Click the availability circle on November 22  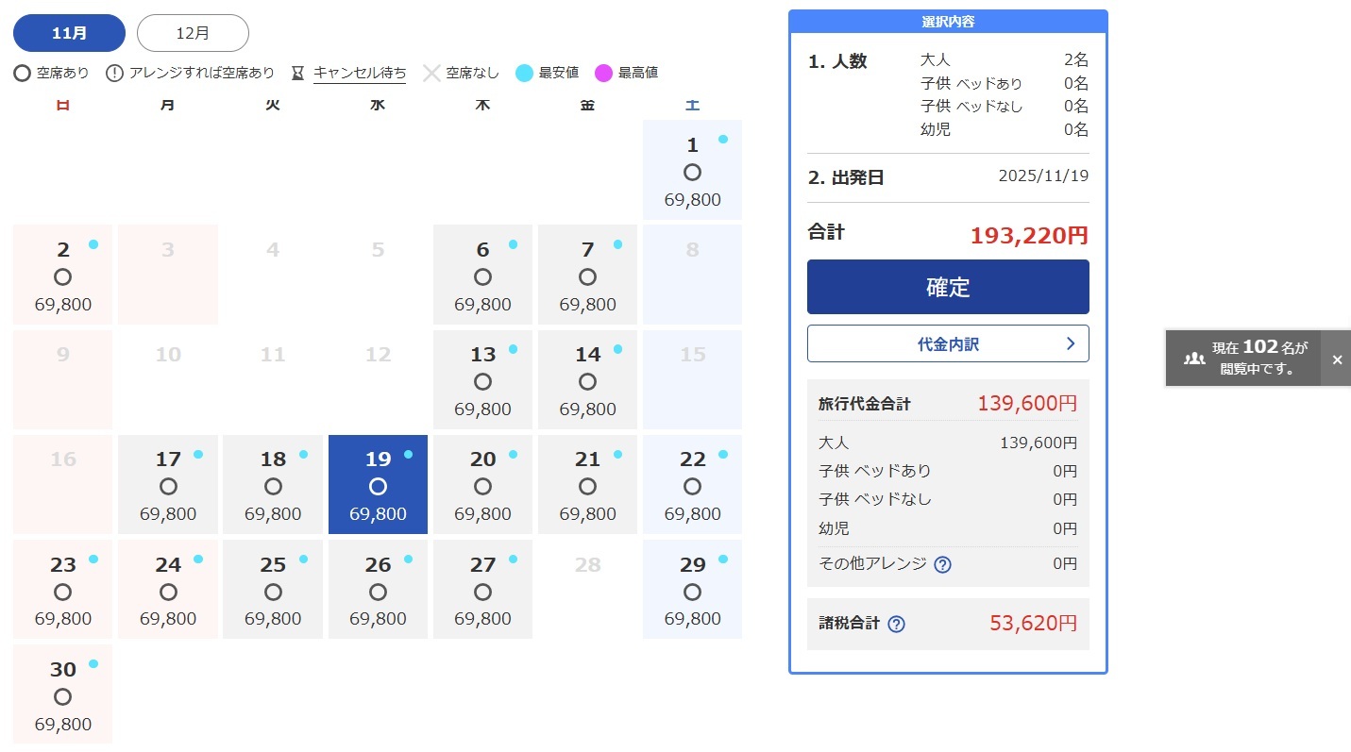(x=692, y=487)
